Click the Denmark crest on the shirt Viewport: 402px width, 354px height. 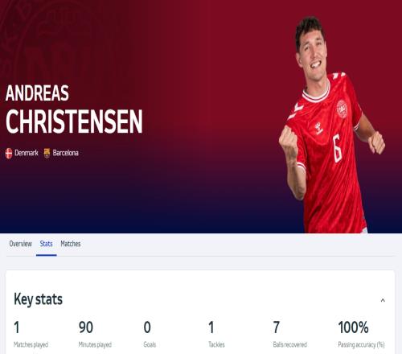click(342, 109)
